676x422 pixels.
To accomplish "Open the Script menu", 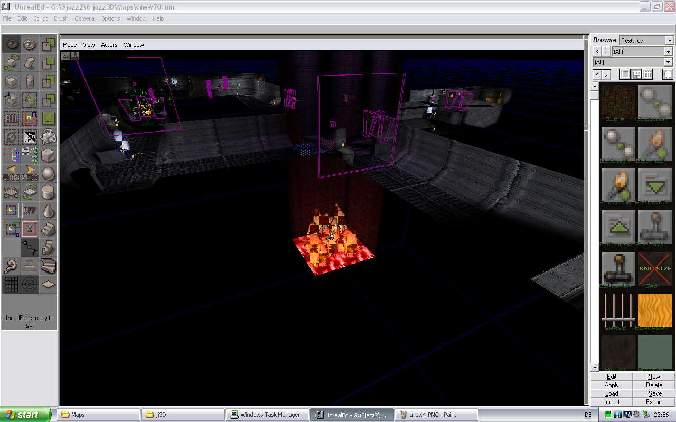I will tap(41, 18).
